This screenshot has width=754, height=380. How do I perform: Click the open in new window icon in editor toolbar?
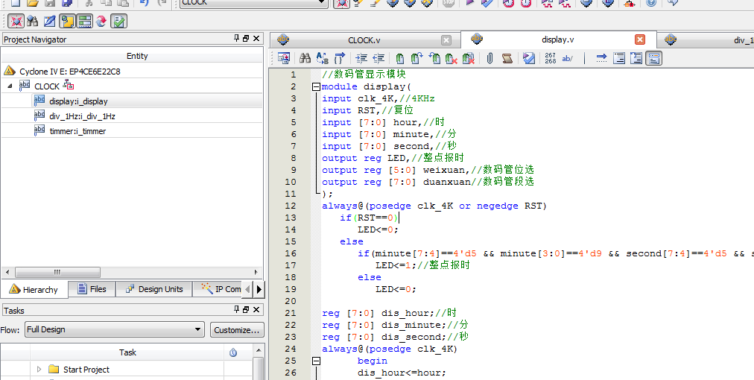pyautogui.click(x=284, y=58)
